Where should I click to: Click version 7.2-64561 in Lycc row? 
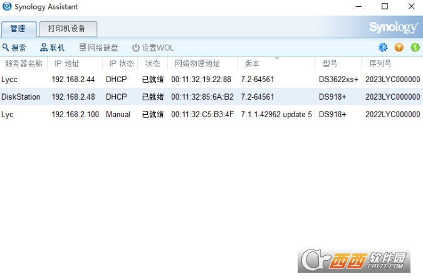(x=258, y=80)
